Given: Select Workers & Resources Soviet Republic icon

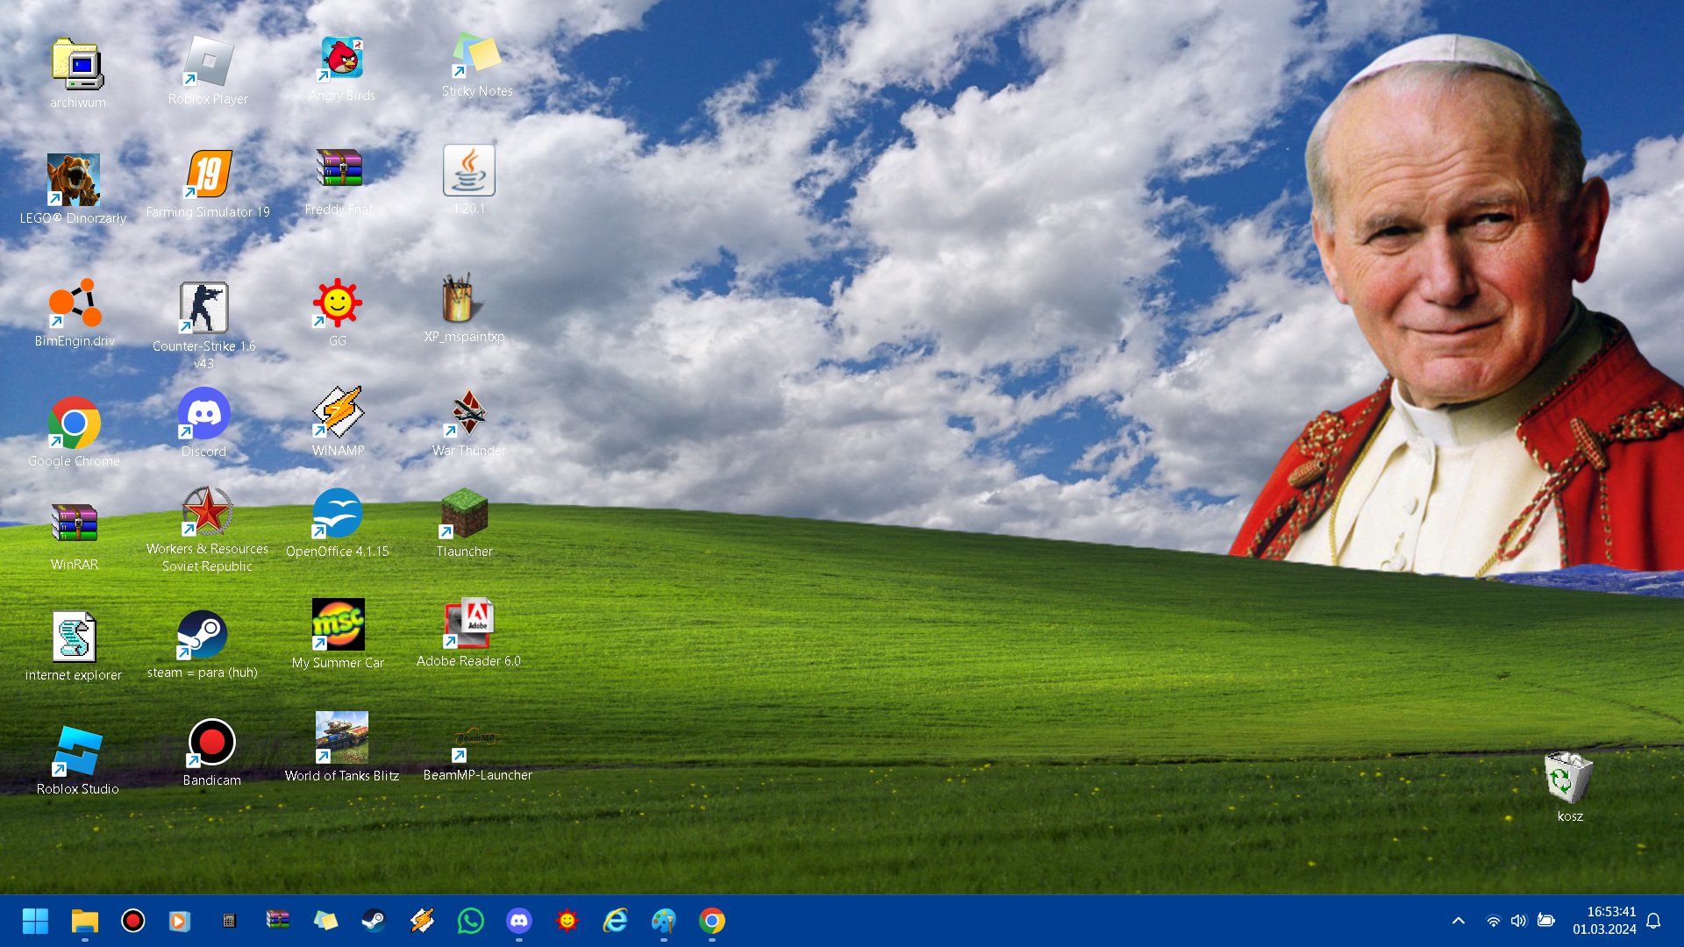Looking at the screenshot, I should click(207, 511).
